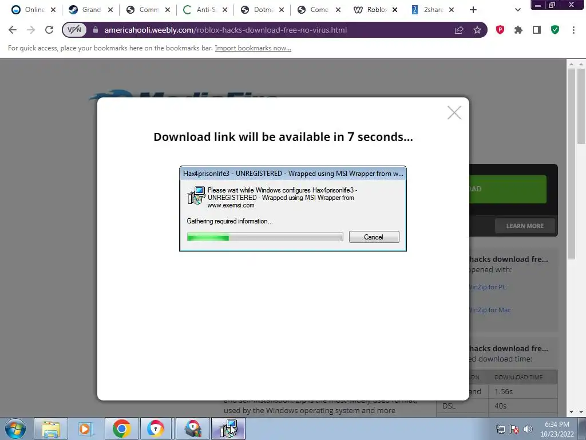The image size is (586, 440).
Task: Click the 40s download time cell
Action: tap(523, 406)
